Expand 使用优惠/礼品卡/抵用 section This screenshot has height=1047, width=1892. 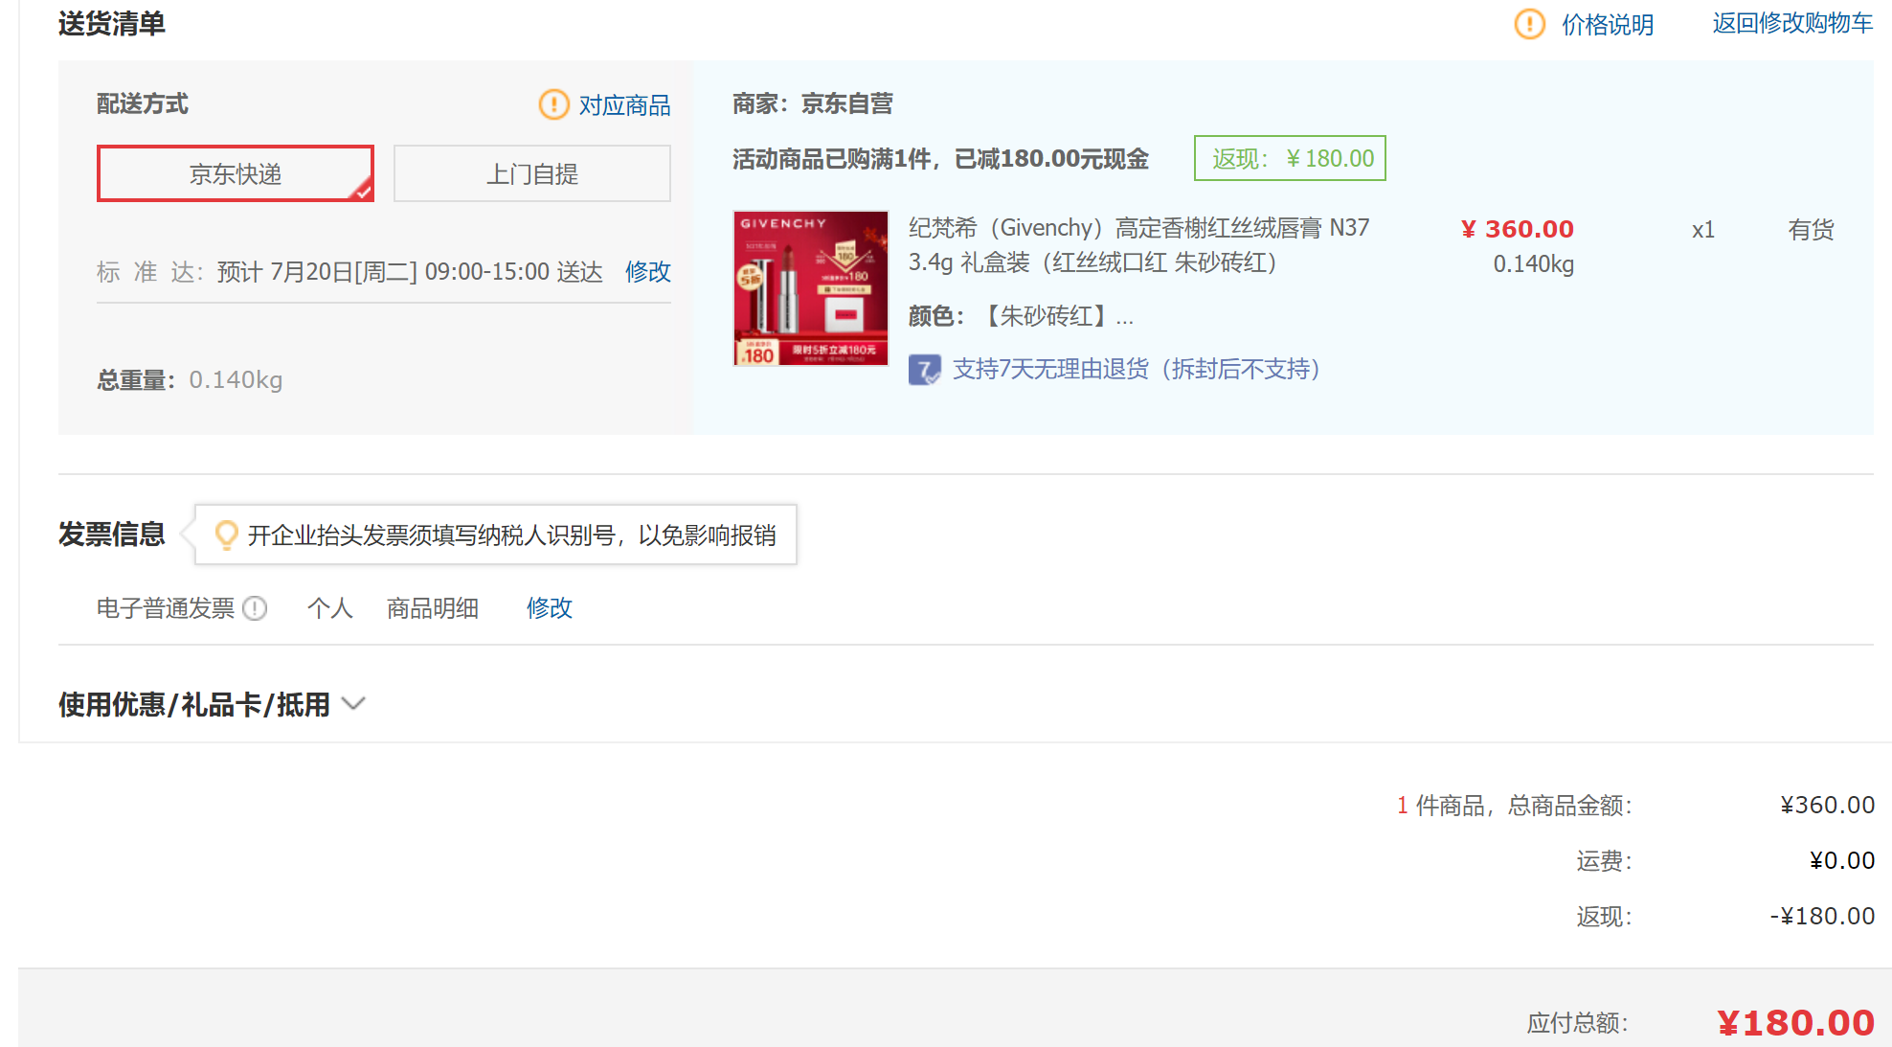tap(193, 705)
